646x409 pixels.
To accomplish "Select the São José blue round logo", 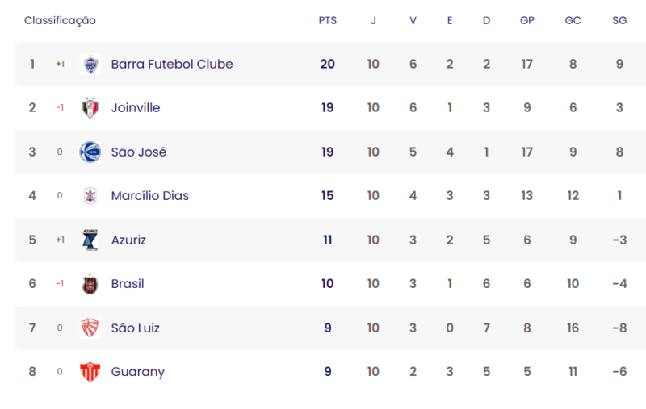I will pos(90,152).
